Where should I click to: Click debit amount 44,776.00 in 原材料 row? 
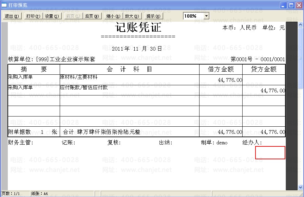(x=230, y=80)
